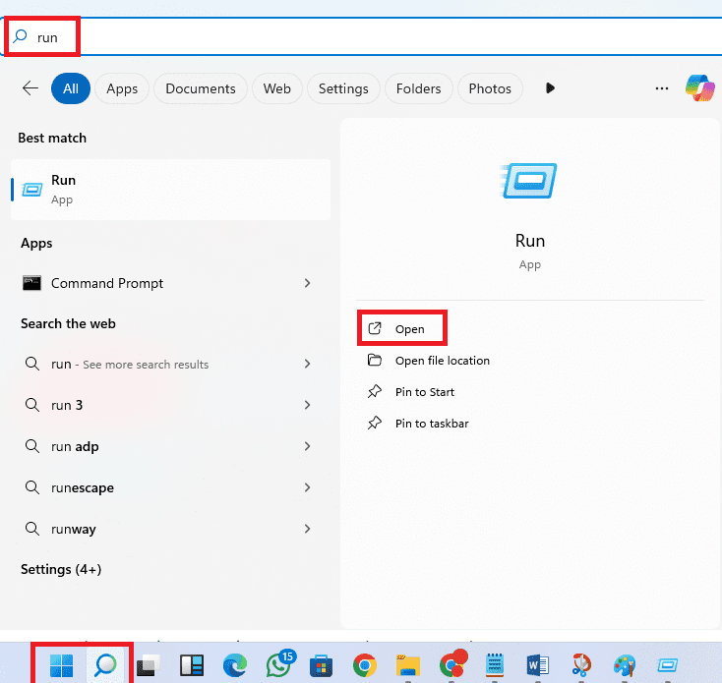Select the Run app best match result

point(170,190)
